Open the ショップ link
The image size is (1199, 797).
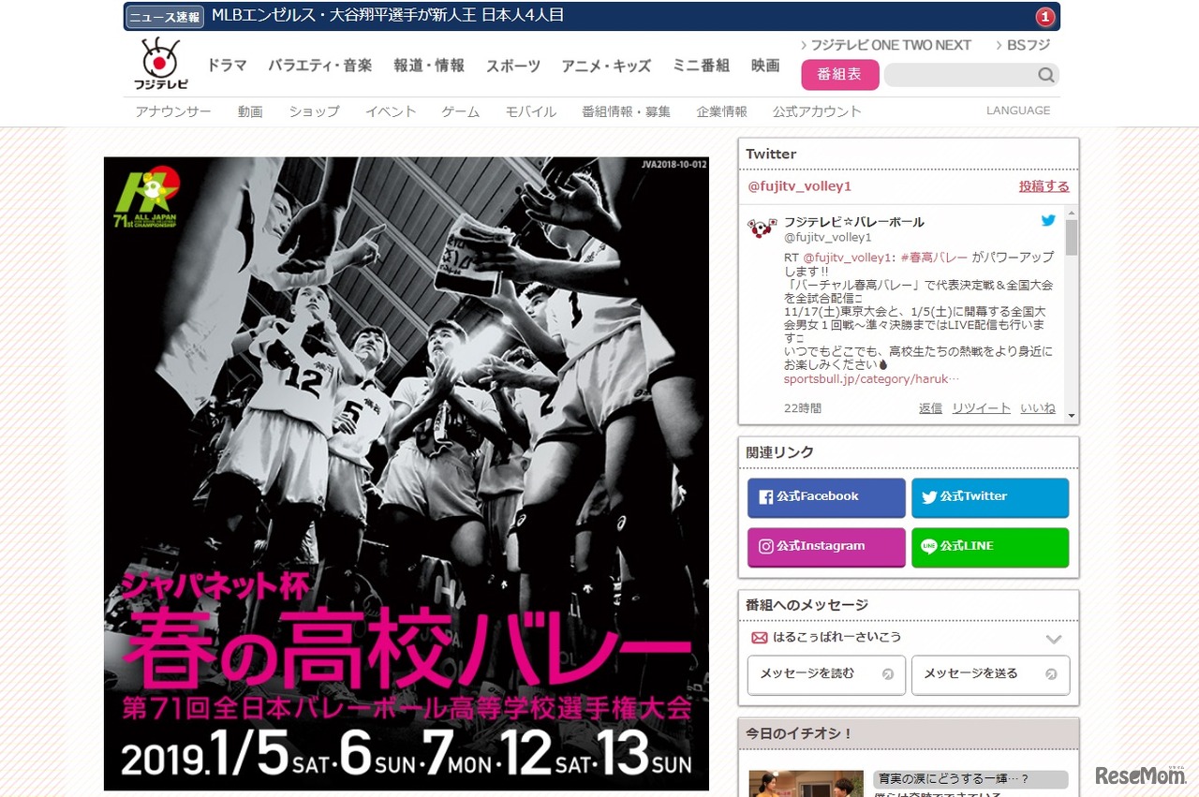pyautogui.click(x=314, y=111)
